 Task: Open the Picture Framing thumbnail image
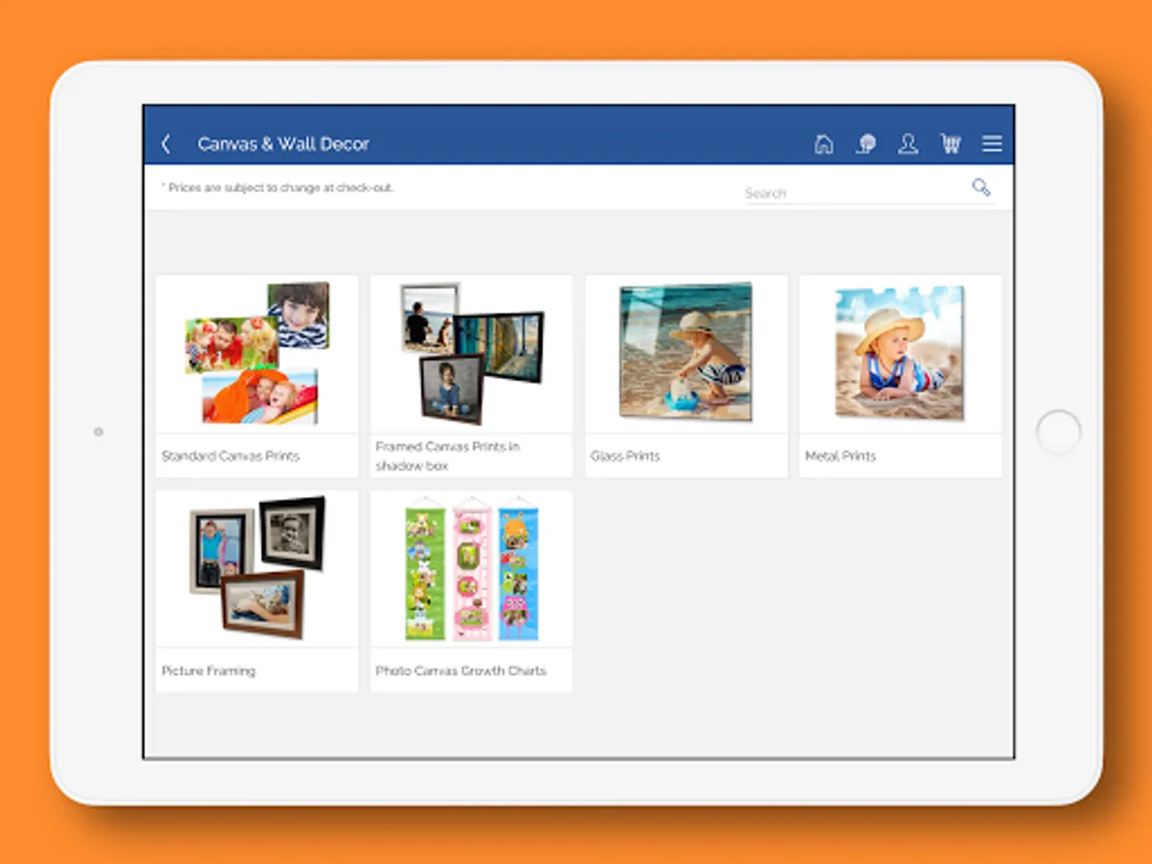[257, 568]
